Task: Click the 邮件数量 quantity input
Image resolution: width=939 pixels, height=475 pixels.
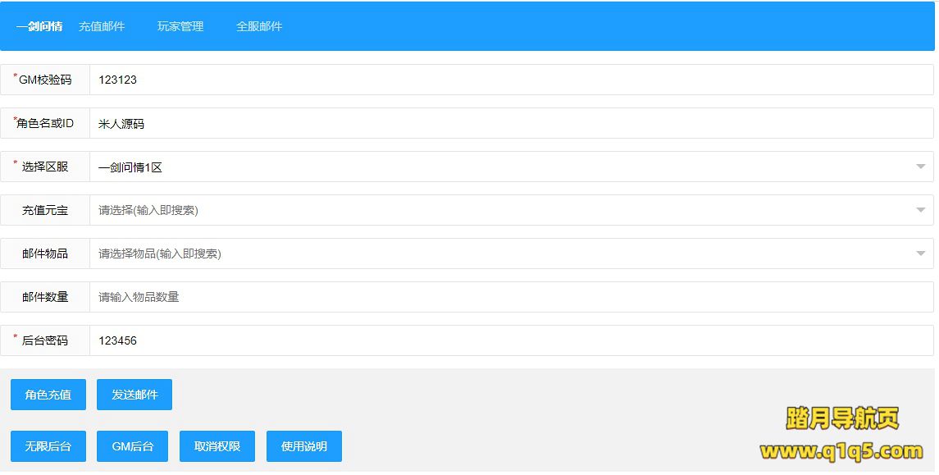Action: (508, 297)
